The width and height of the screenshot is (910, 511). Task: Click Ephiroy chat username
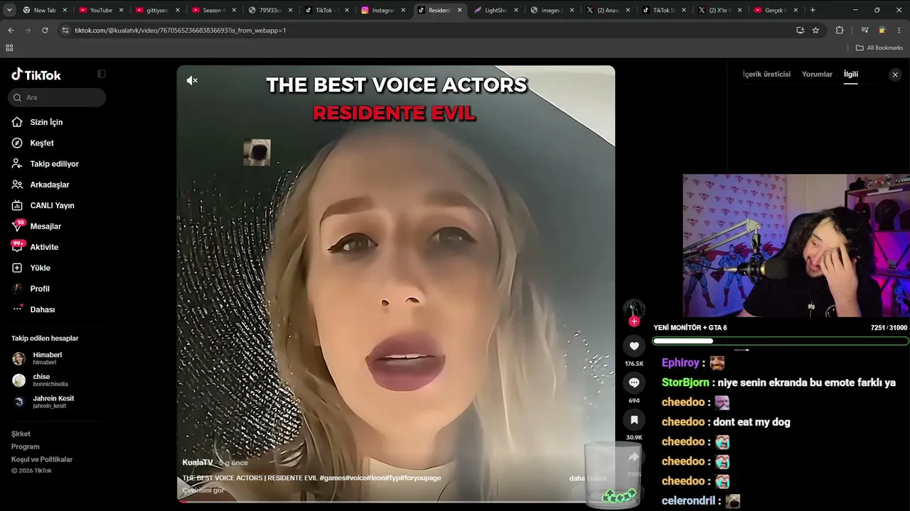tap(680, 363)
